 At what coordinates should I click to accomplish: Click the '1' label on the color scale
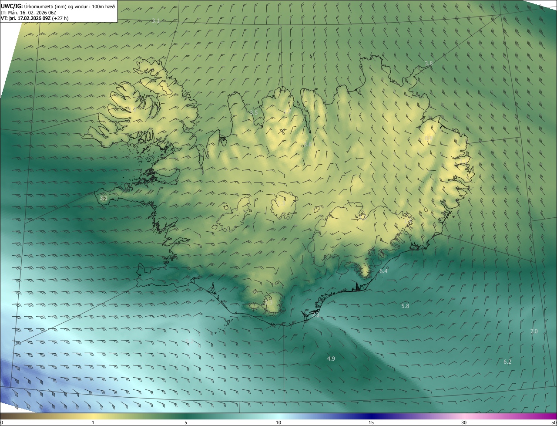(93, 423)
